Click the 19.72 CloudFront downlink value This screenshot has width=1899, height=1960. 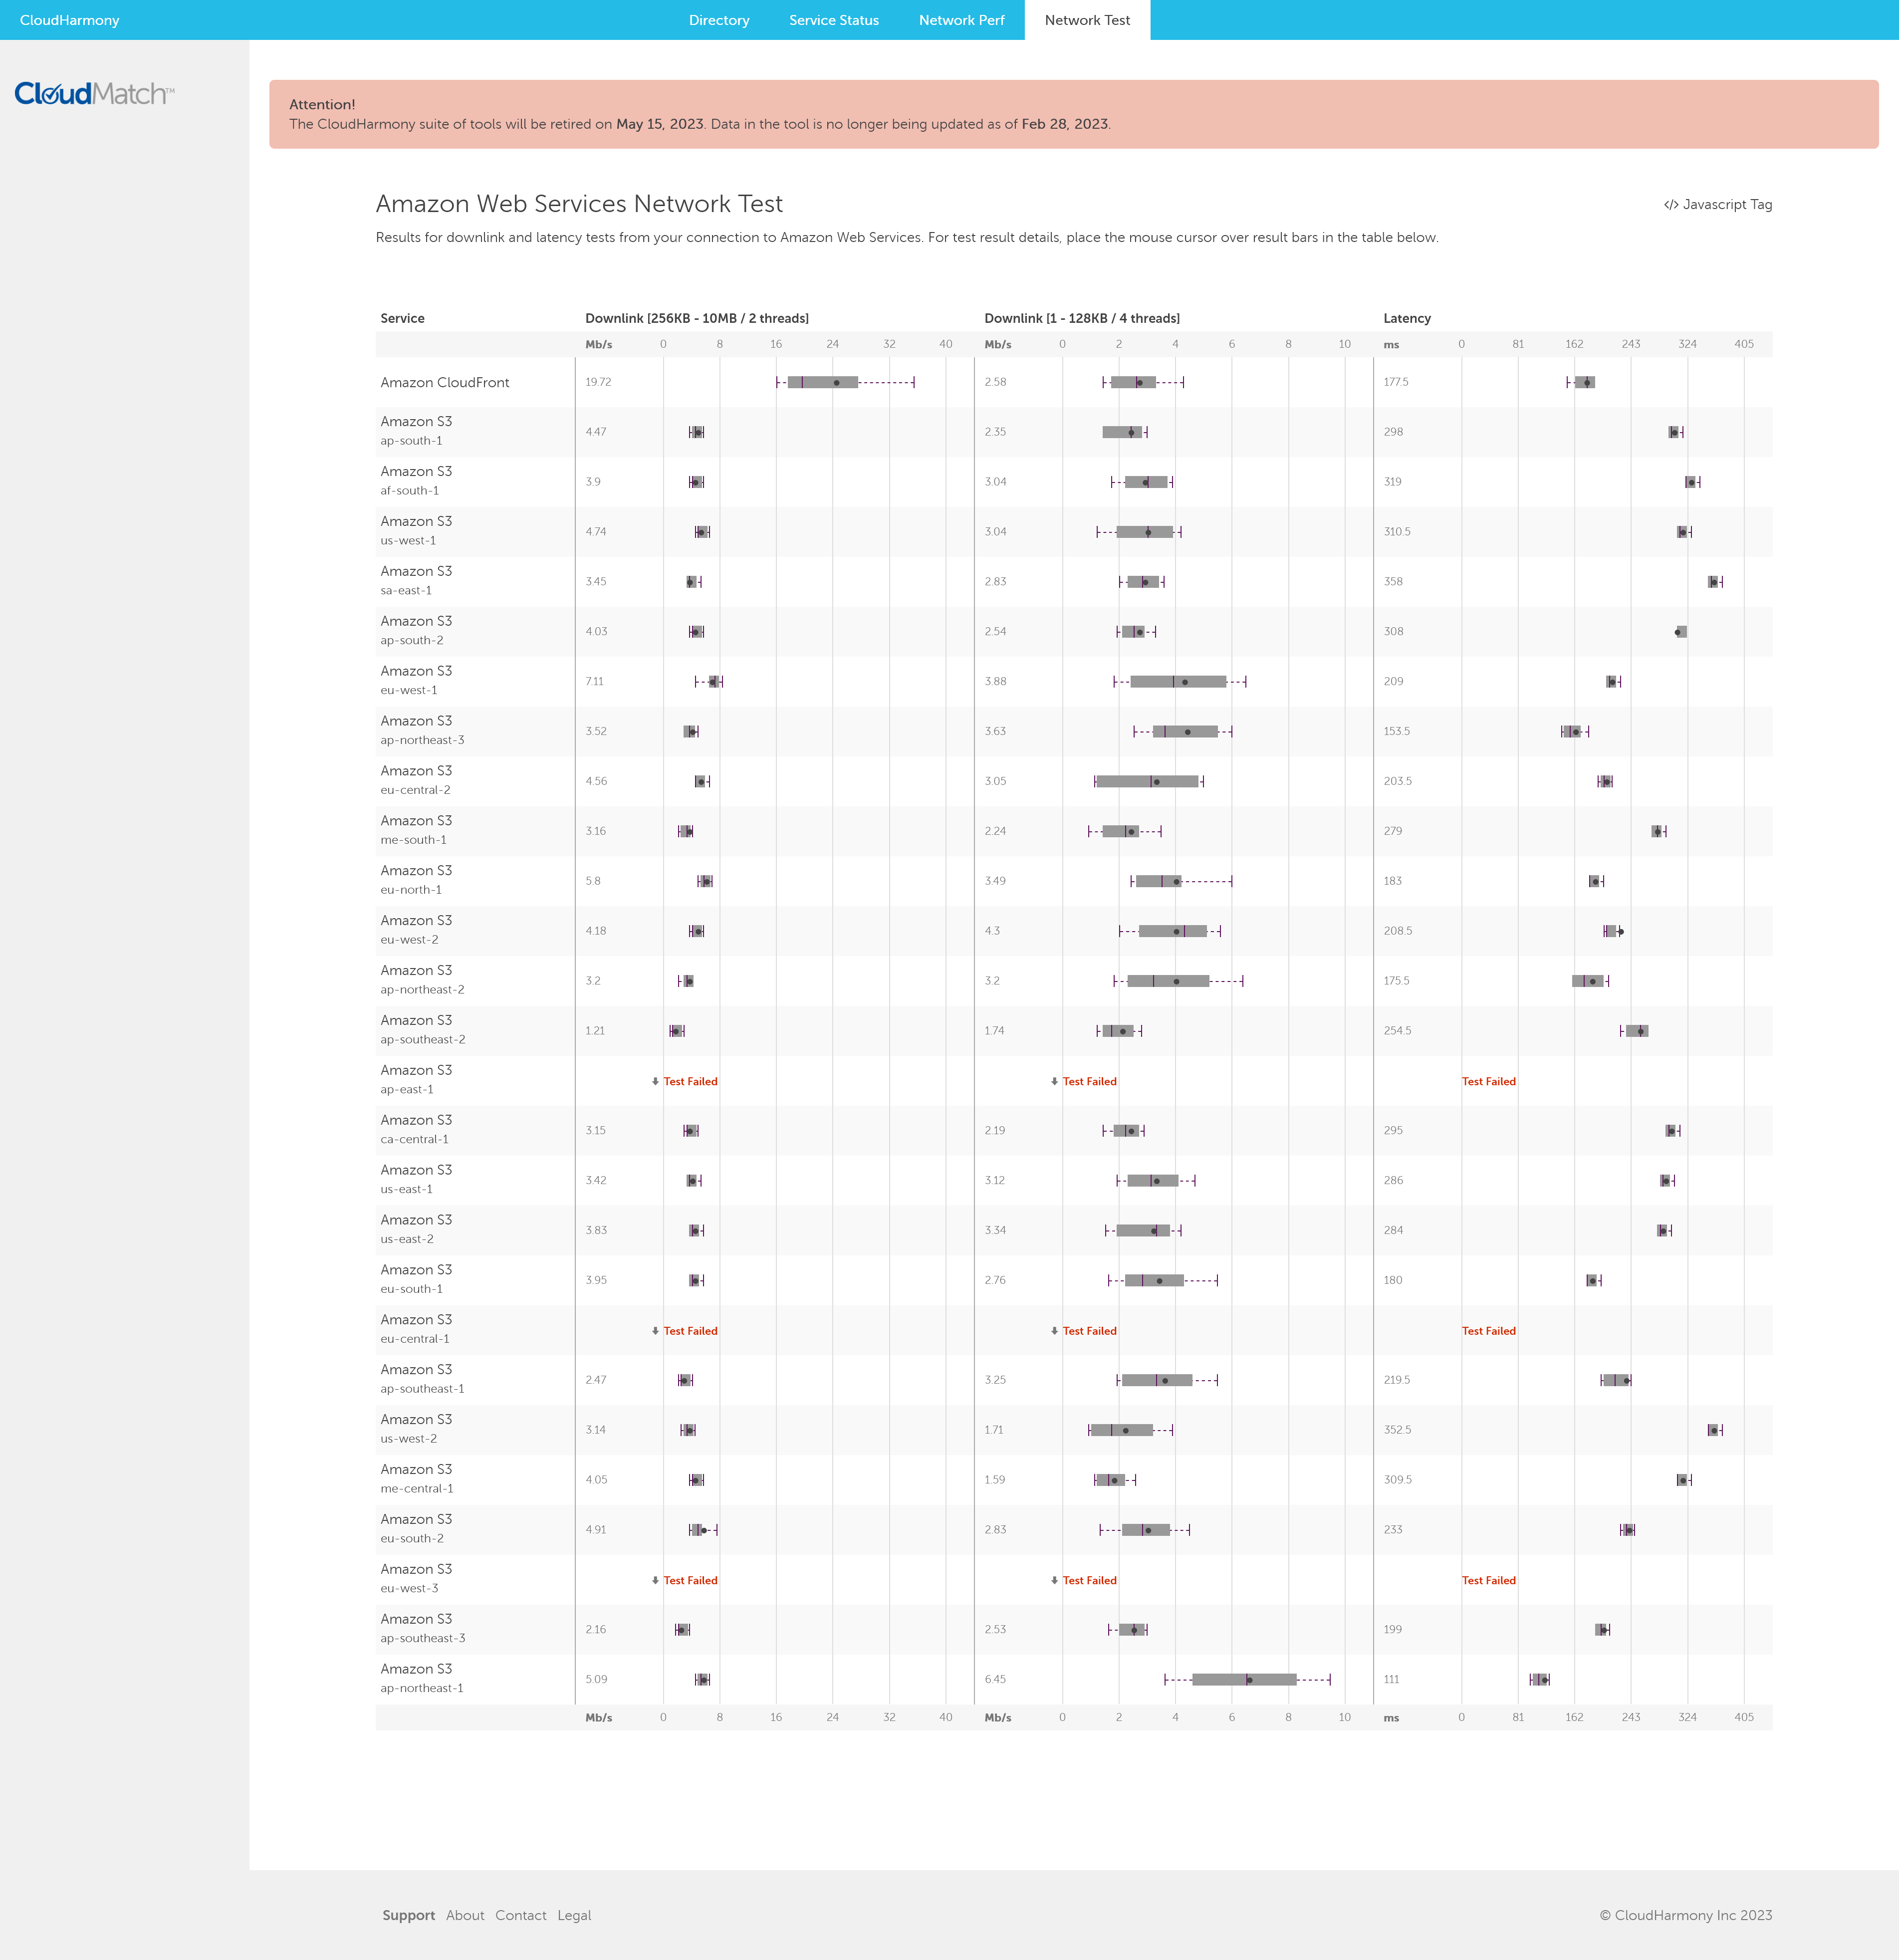point(598,382)
